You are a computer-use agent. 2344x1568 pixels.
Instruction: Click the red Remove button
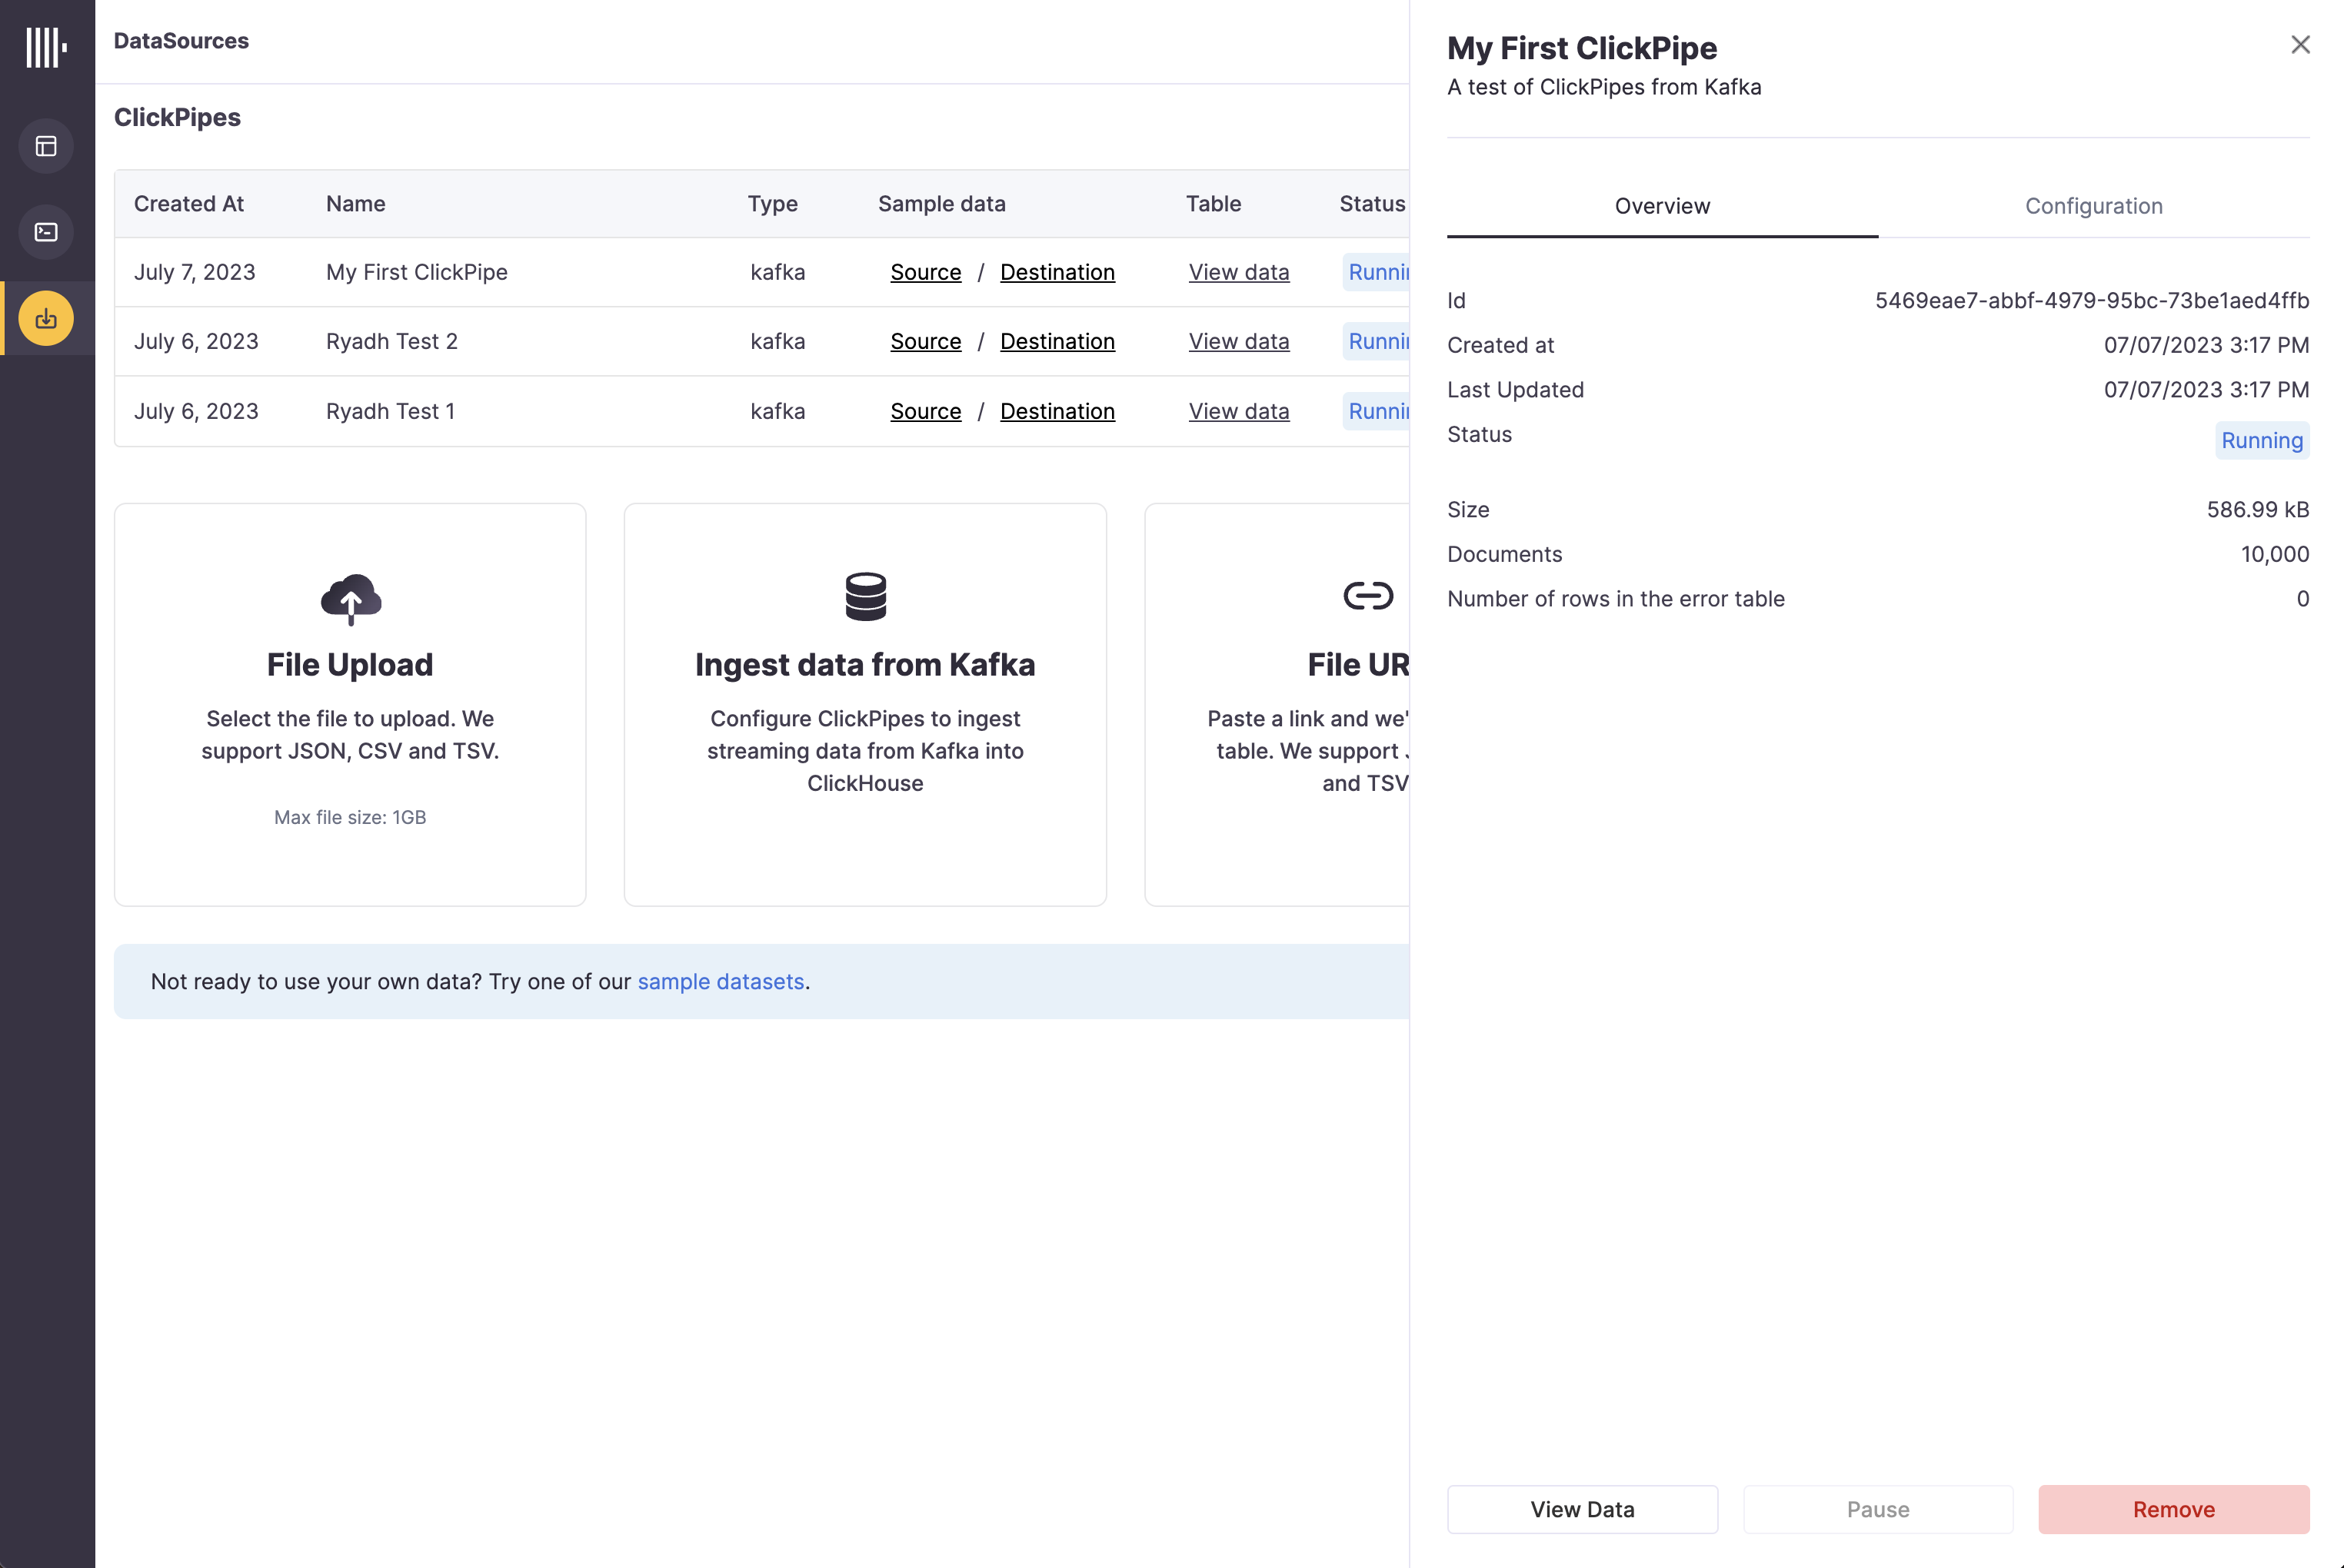(x=2174, y=1509)
